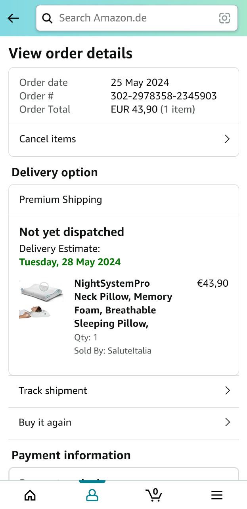247x509 pixels.
Task: Select Buy it again option
Action: tap(45, 422)
